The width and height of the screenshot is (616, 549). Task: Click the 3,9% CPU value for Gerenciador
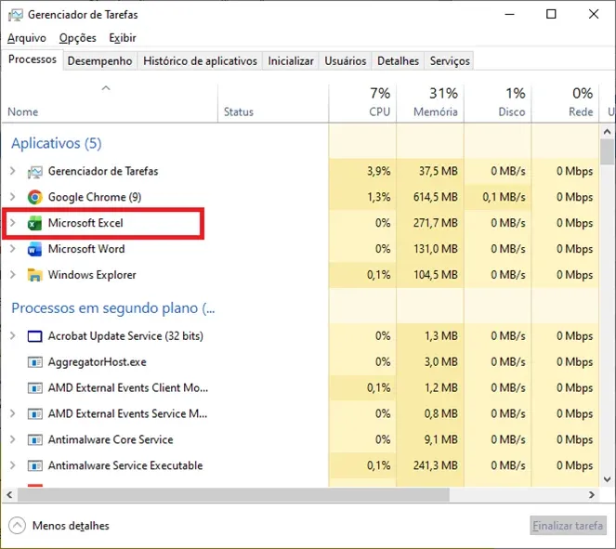point(379,171)
